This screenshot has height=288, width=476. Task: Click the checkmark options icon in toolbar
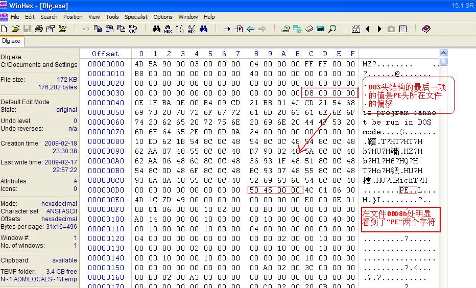[356, 29]
